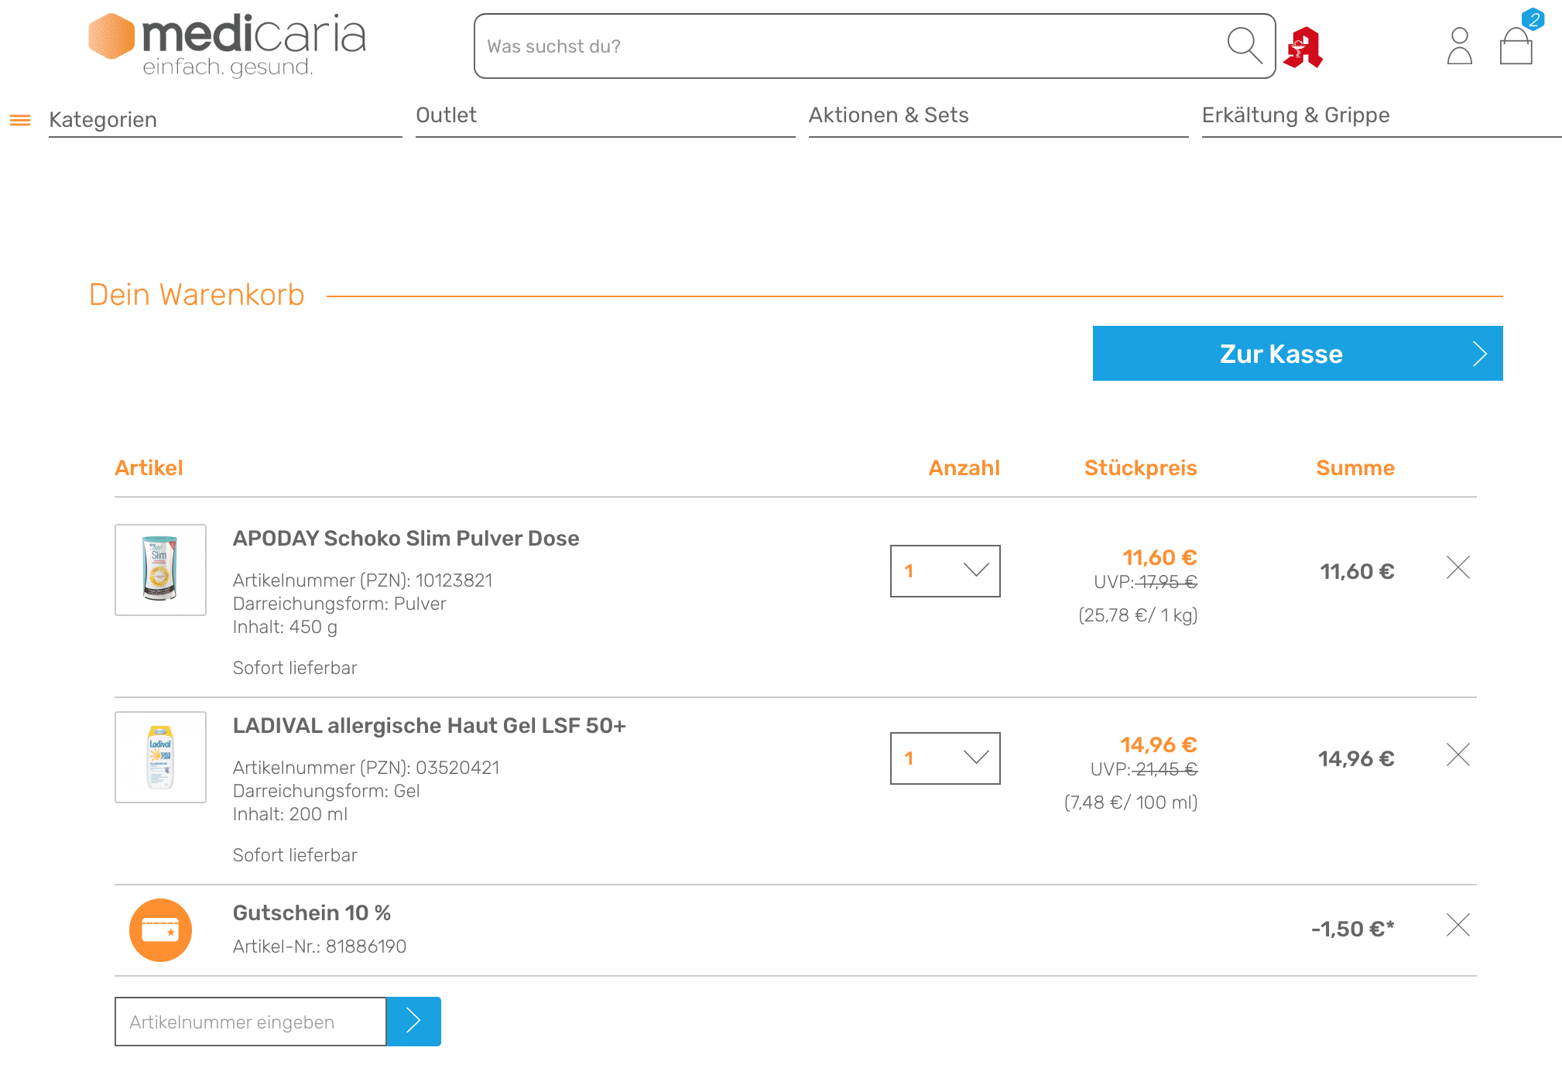Click the '(7,48 €/ 100 ml)' unit price
The width and height of the screenshot is (1562, 1068).
pyautogui.click(x=1131, y=802)
